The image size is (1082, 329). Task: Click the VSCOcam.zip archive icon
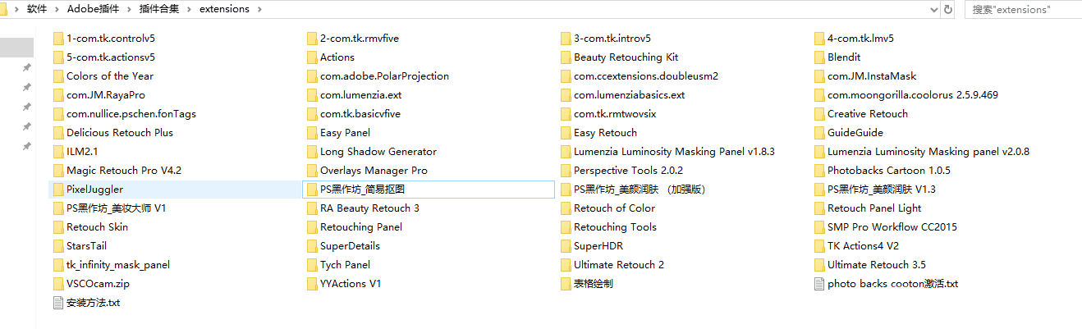click(58, 284)
